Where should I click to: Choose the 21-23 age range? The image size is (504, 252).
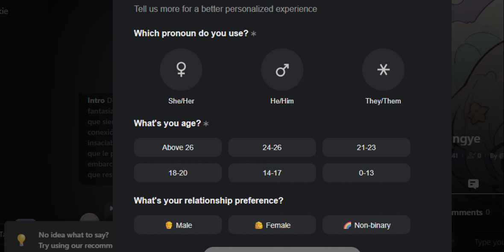coord(366,147)
